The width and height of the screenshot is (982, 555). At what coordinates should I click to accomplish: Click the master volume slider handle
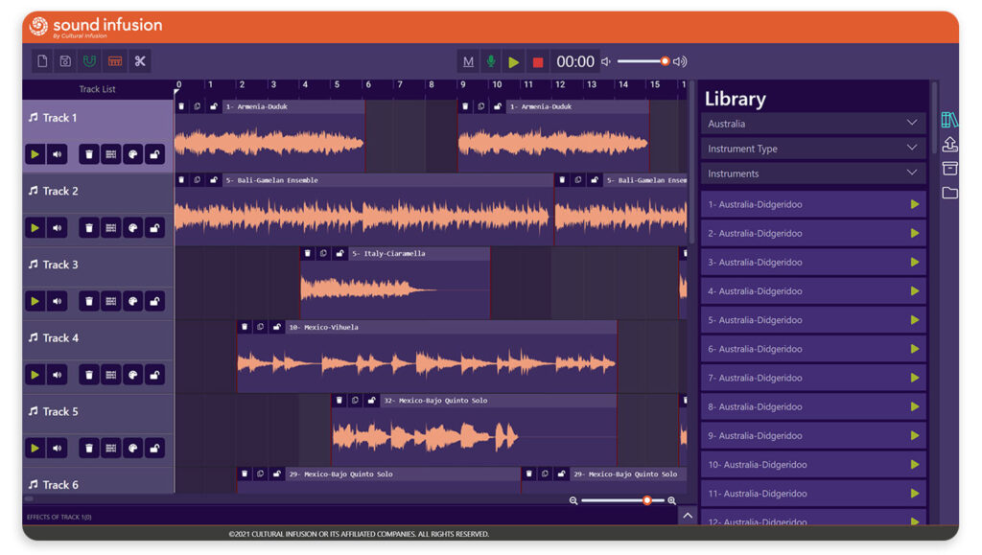[665, 61]
